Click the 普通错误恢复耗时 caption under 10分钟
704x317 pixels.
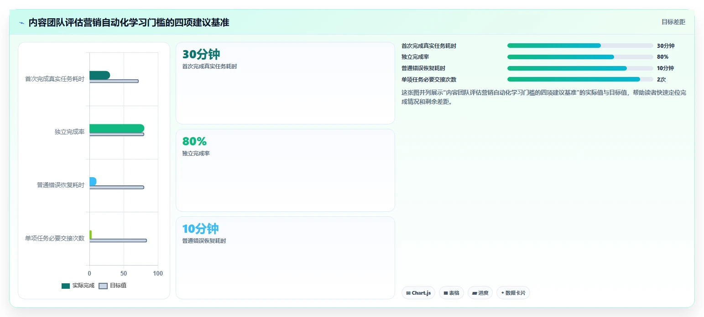pyautogui.click(x=204, y=241)
